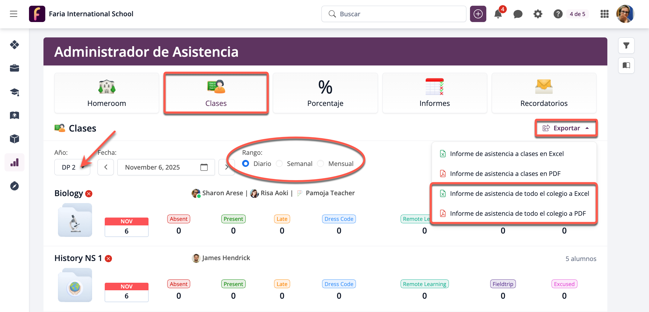Click the Buscar search field
The height and width of the screenshot is (312, 649).
(394, 14)
